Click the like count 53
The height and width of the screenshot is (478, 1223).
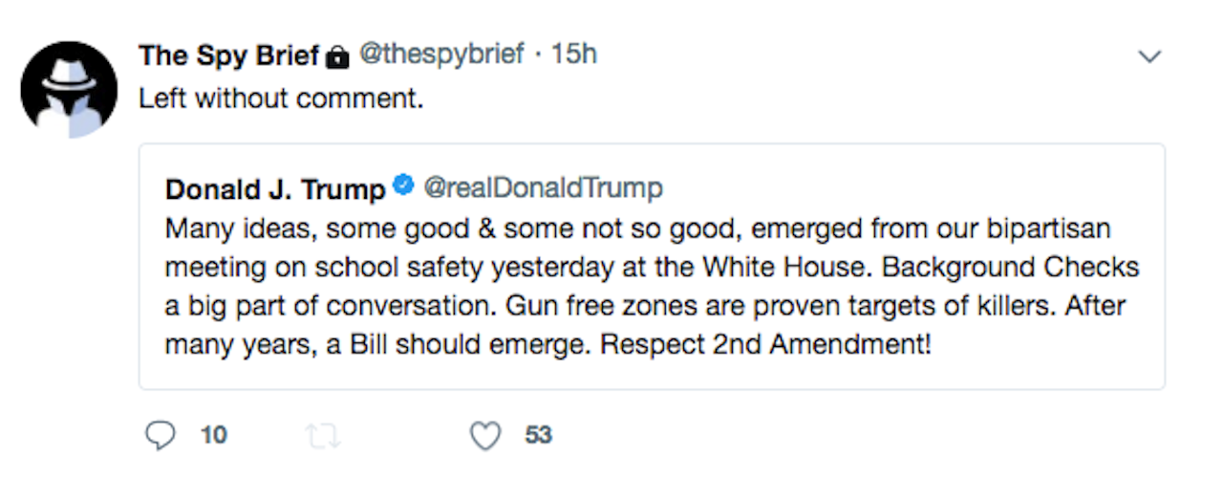click(x=539, y=435)
